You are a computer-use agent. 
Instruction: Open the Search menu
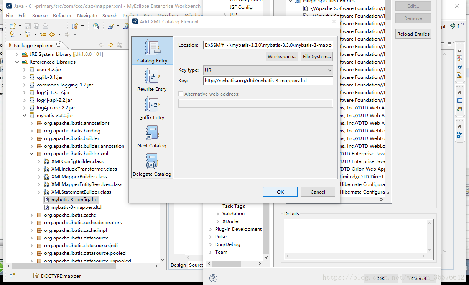click(x=110, y=16)
